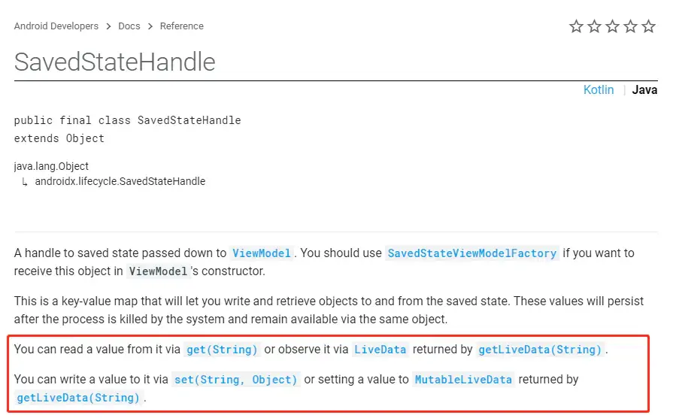Rate the page two stars

[x=594, y=26]
